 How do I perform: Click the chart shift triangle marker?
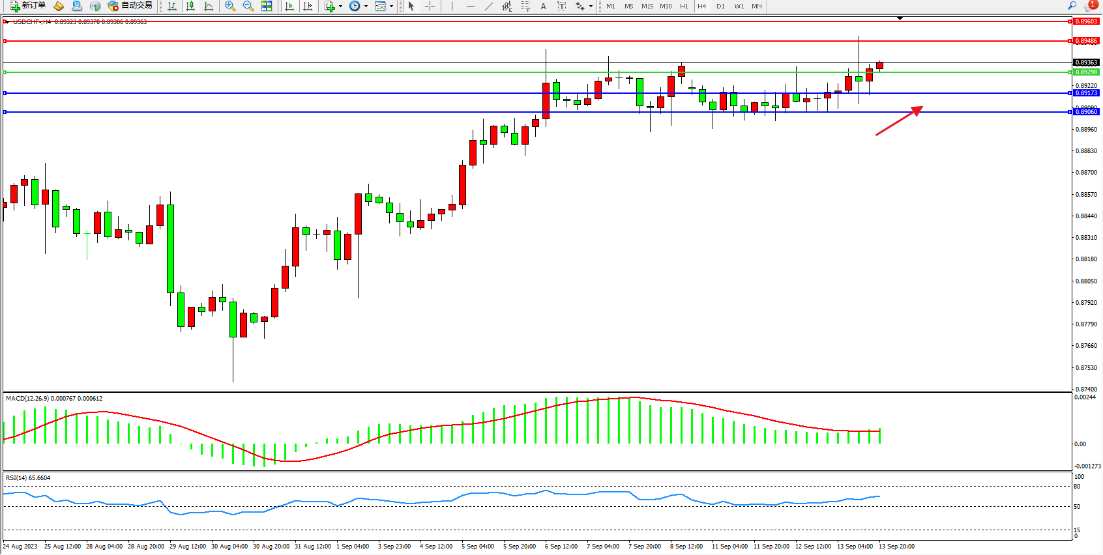[900, 18]
